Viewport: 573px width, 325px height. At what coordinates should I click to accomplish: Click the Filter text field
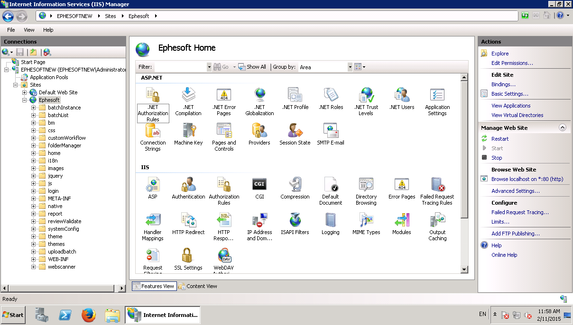(180, 67)
